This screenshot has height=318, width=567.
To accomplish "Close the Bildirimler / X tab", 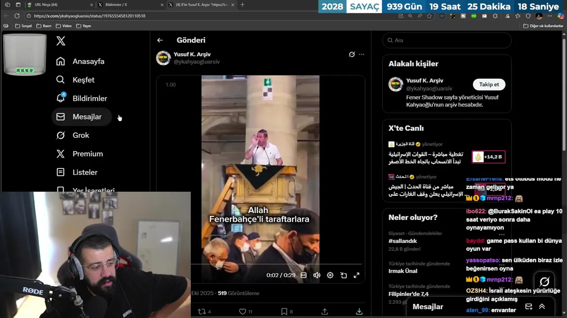I will coord(162,5).
